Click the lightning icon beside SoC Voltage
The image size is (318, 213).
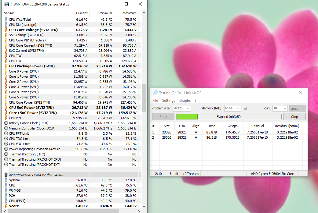[6, 35]
